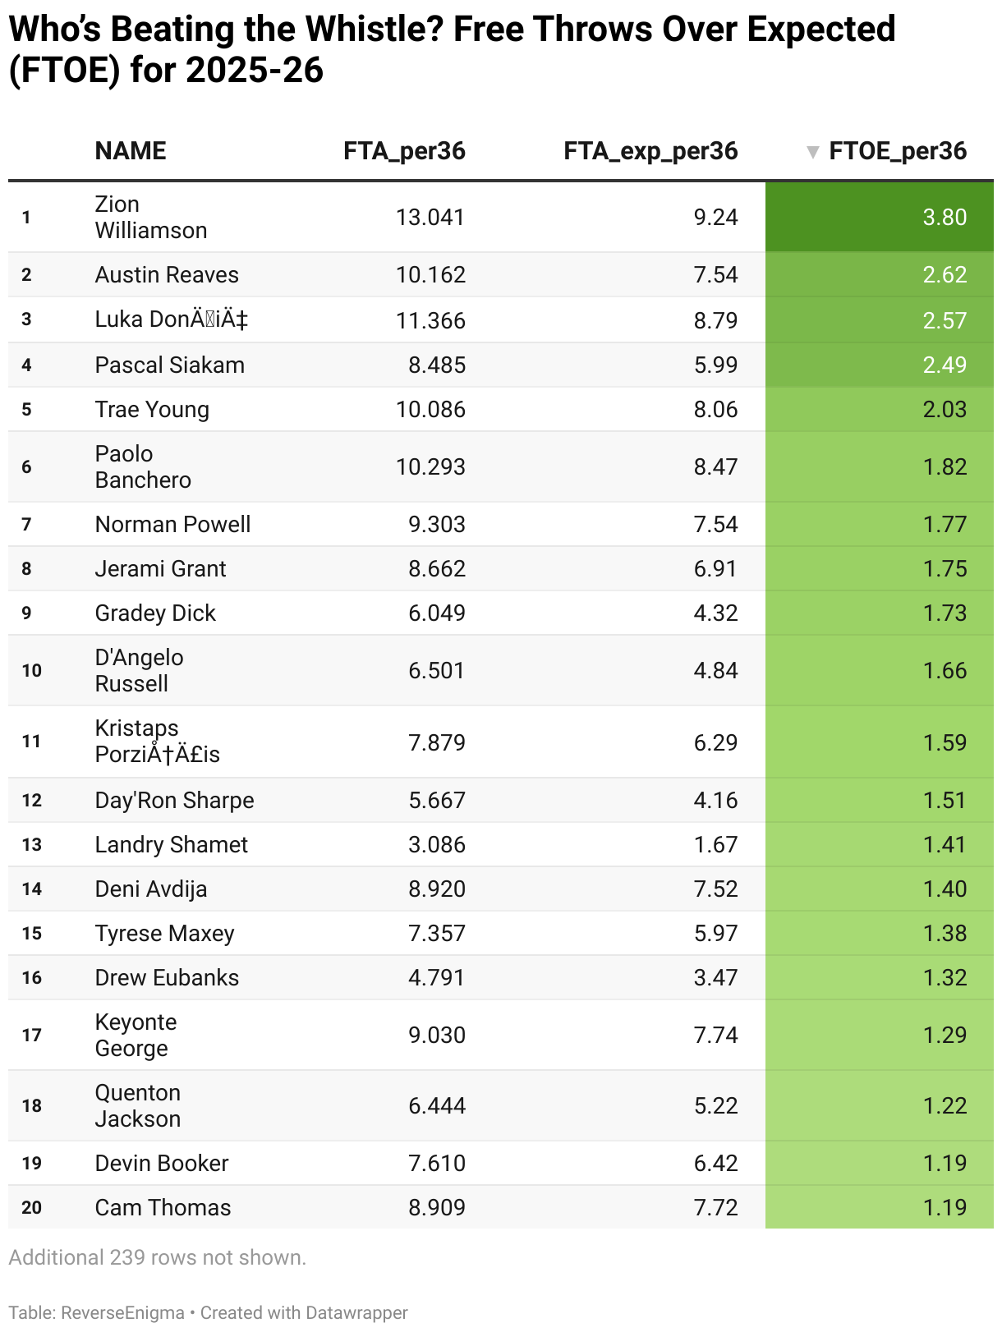Select Pascal Siakam's FTA_per36 value 8.485
This screenshot has width=1002, height=1332.
437,365
